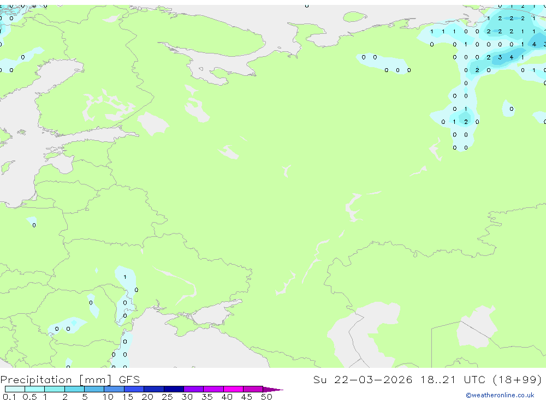Select legend swatch between 0.5 and 1

pyautogui.click(x=35, y=389)
